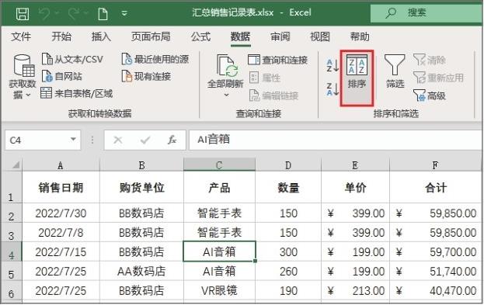The height and width of the screenshot is (305, 484).
Task: Switch to the 插入 tab
Action: [101, 36]
